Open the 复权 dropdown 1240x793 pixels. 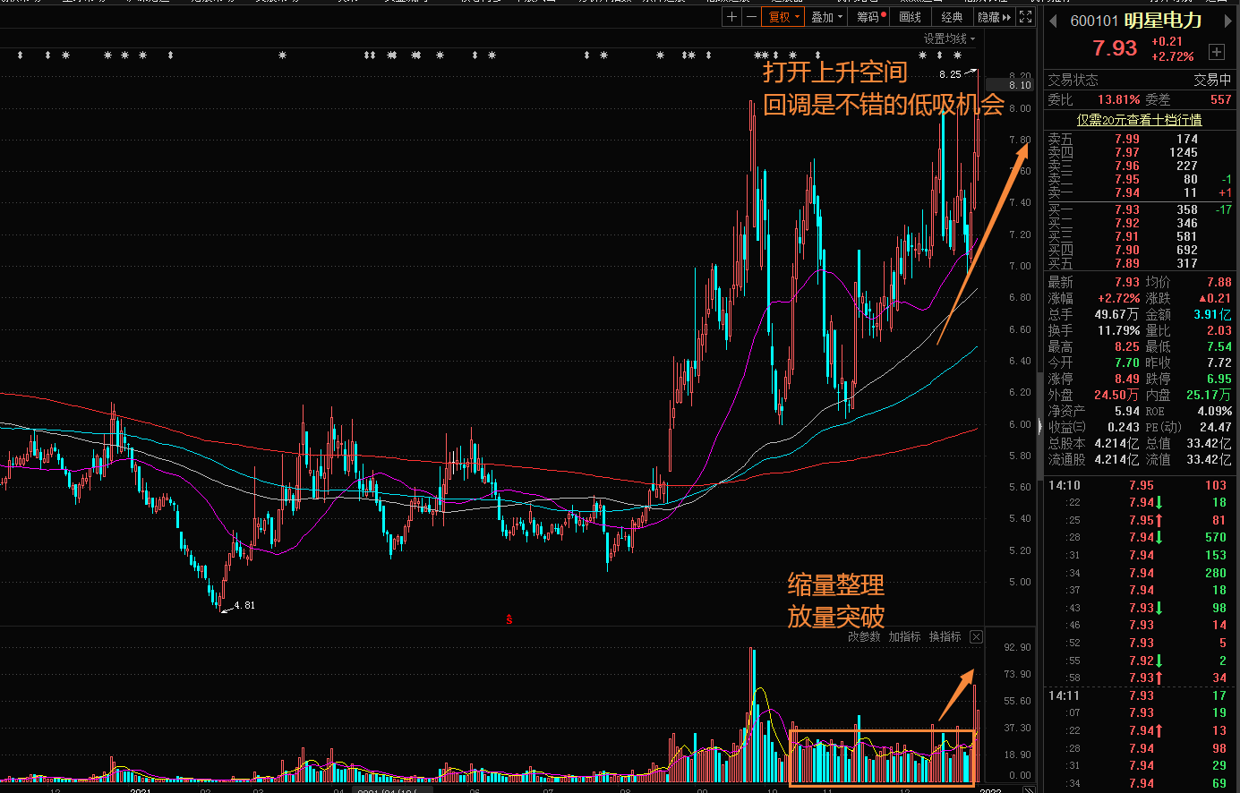pyautogui.click(x=784, y=17)
